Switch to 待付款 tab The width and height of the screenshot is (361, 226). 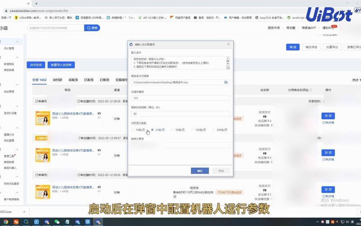pos(58,80)
